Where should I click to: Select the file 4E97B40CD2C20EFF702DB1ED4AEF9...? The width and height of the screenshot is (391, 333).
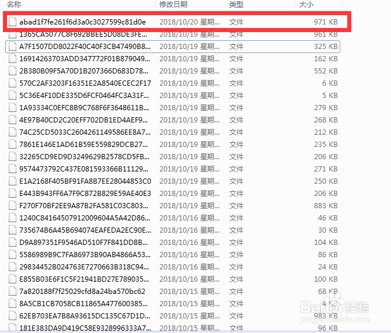pos(83,120)
